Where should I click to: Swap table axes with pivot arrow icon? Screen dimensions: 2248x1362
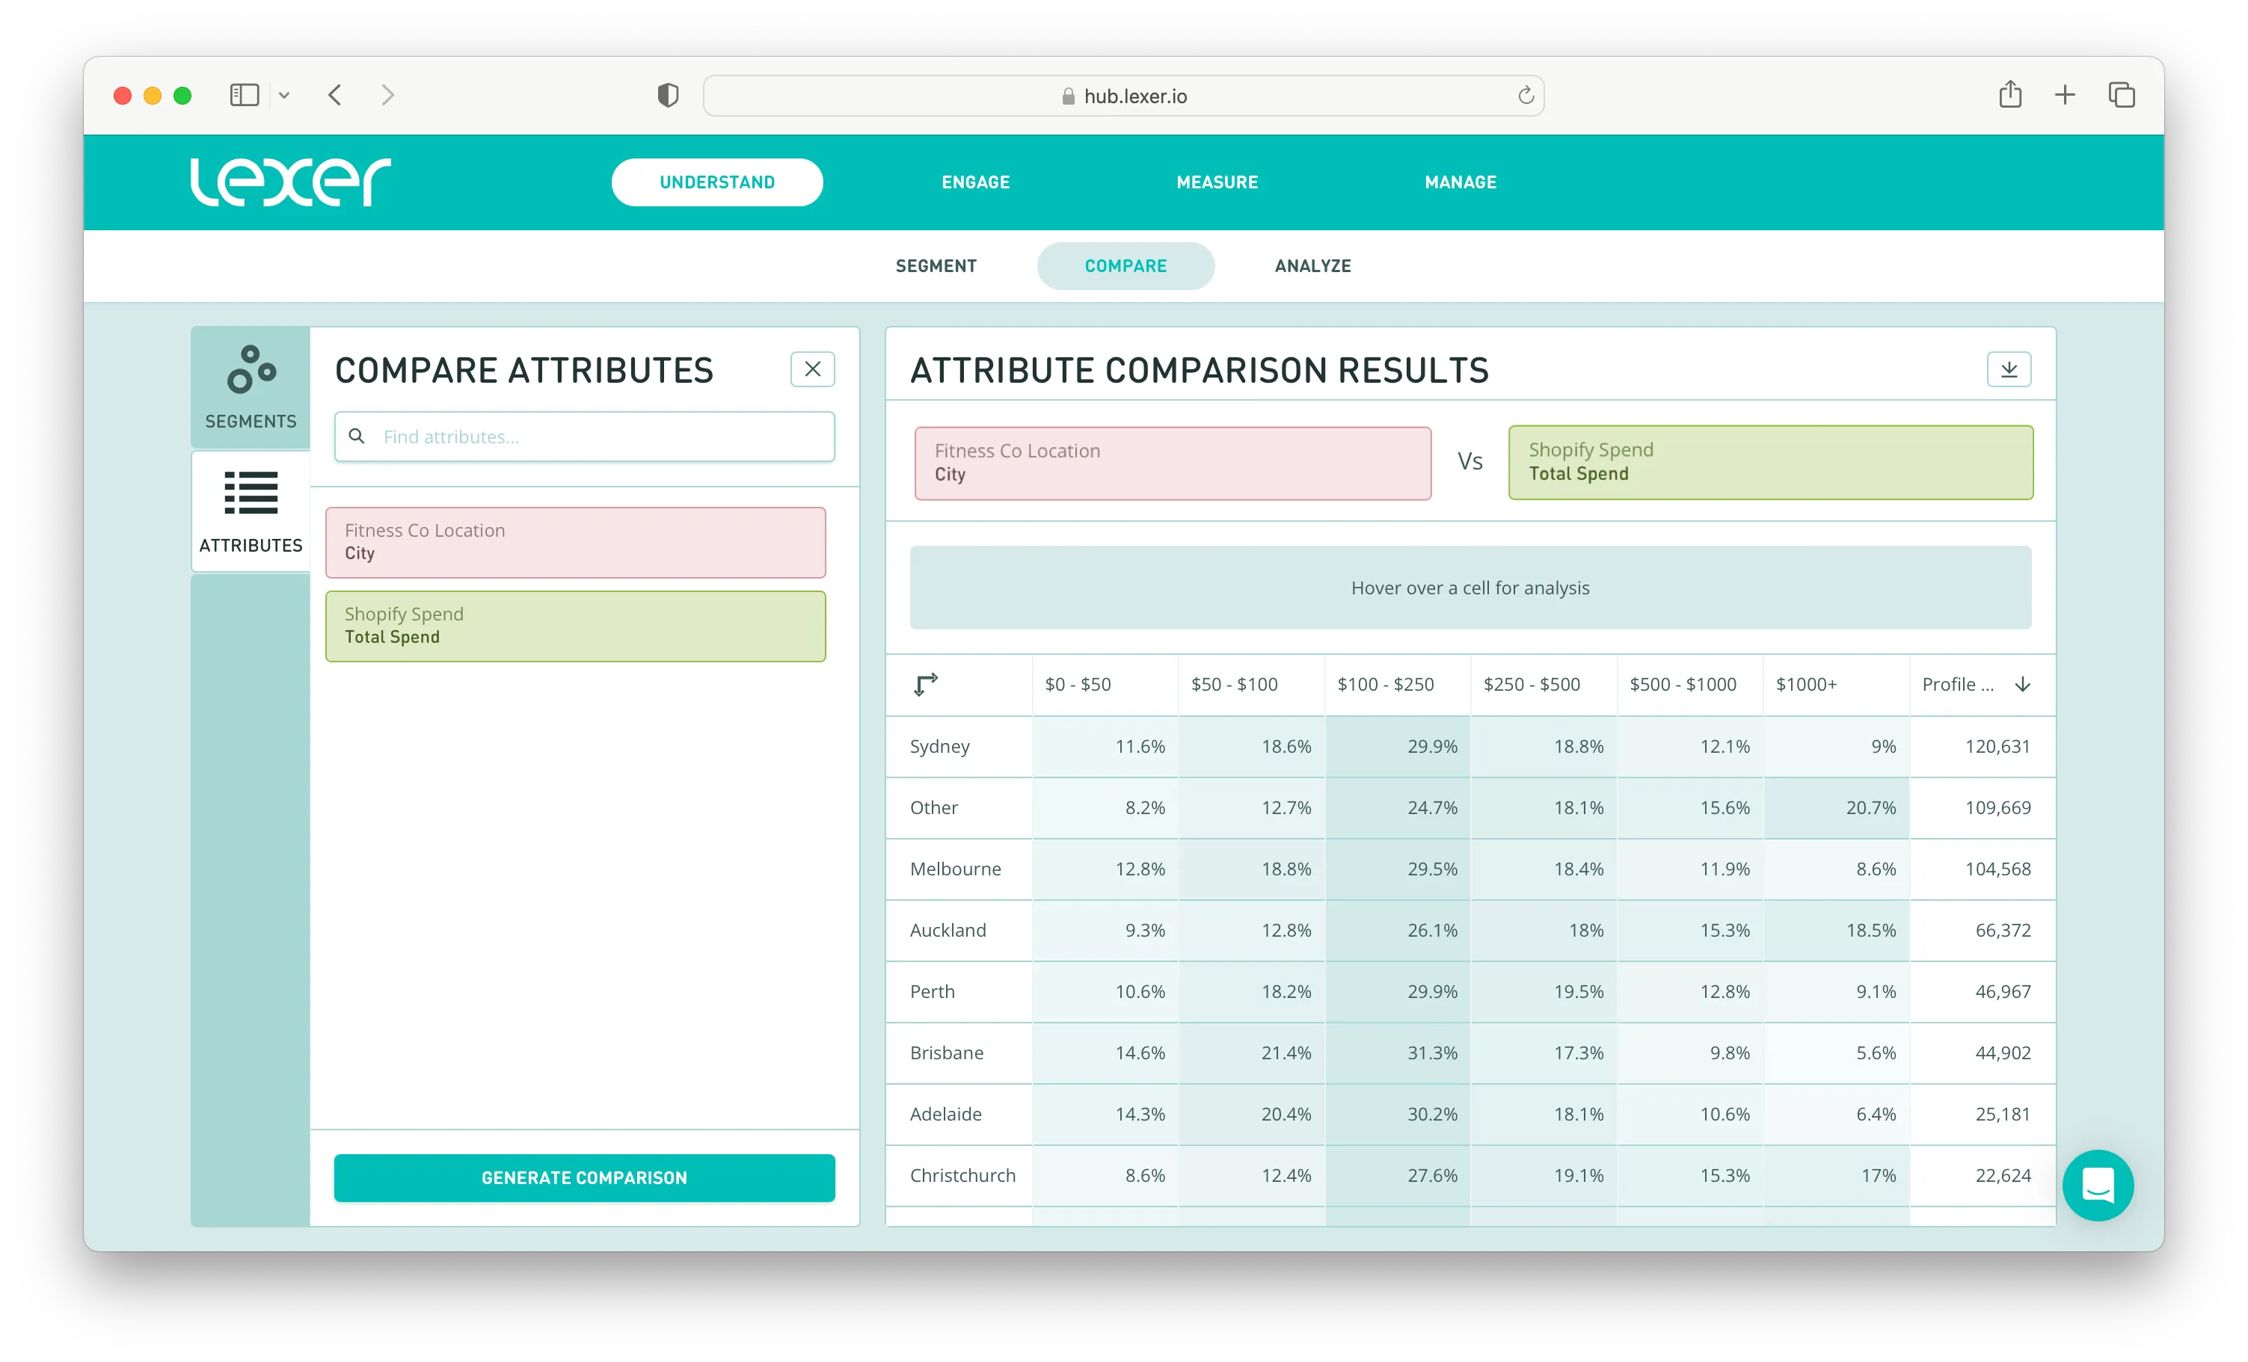point(925,684)
